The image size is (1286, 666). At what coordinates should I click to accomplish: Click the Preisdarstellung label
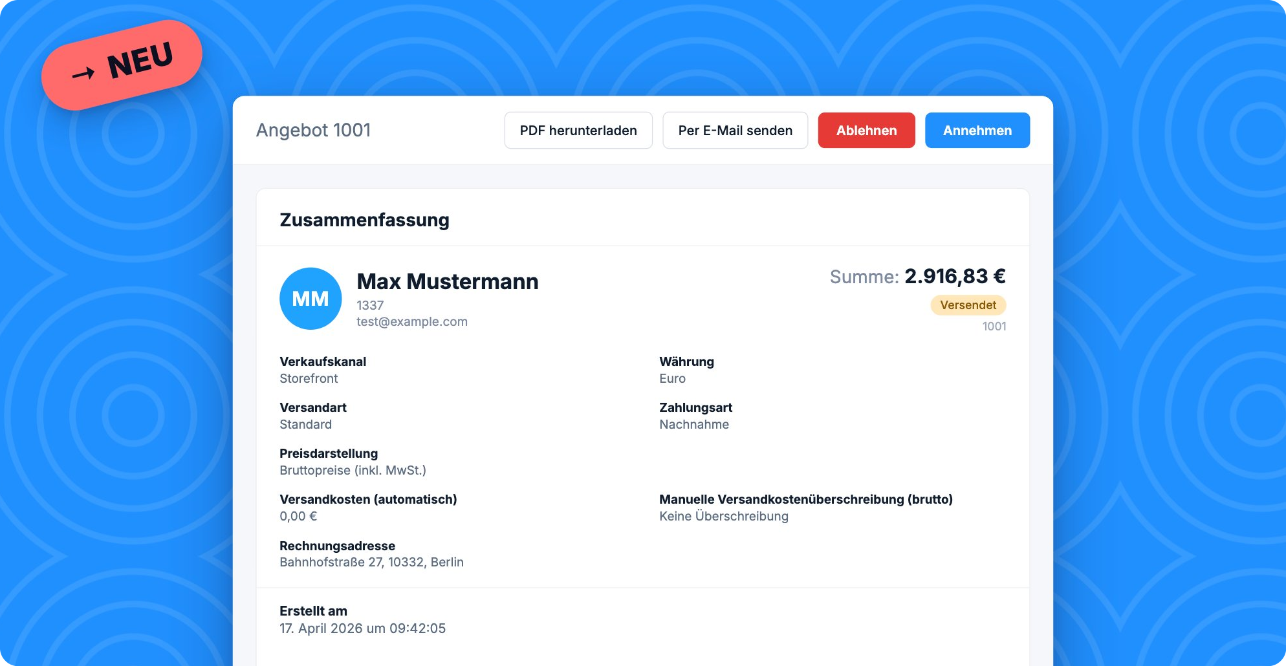pyautogui.click(x=329, y=454)
